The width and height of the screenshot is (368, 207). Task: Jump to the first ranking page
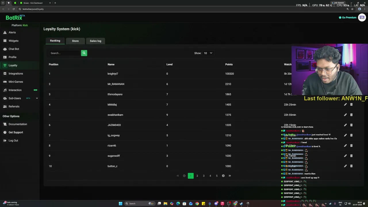[x=178, y=176]
